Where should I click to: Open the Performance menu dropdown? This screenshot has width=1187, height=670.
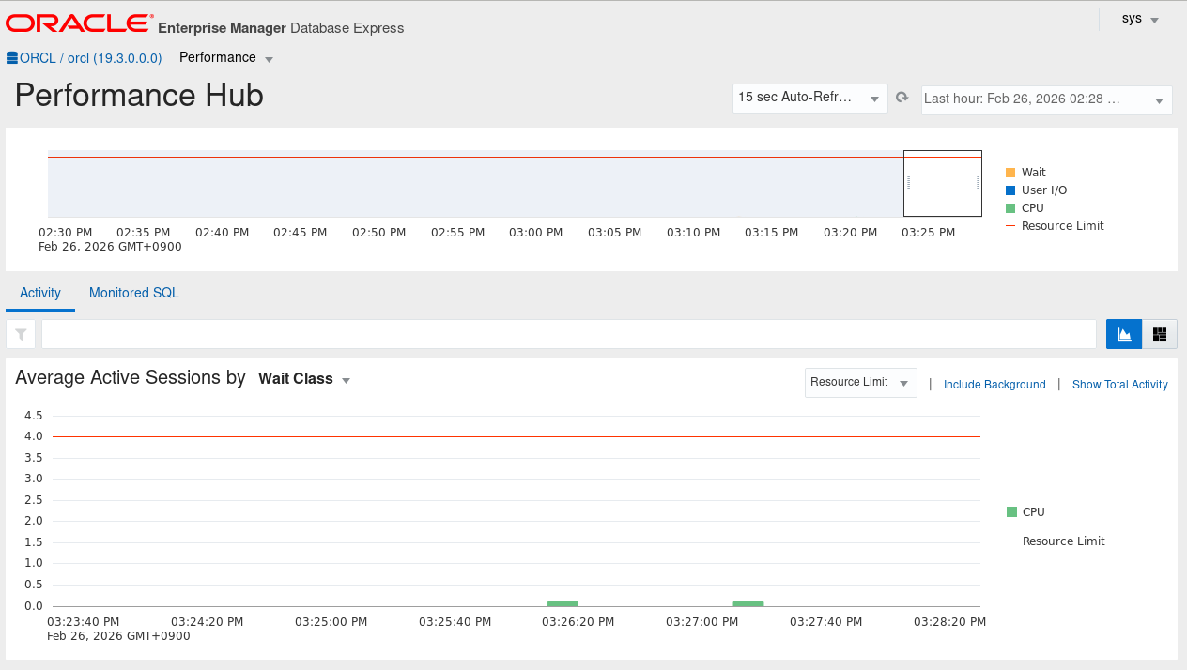tap(226, 58)
